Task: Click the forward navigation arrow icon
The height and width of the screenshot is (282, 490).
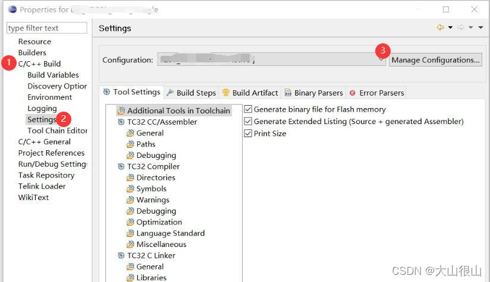Action: [461, 27]
